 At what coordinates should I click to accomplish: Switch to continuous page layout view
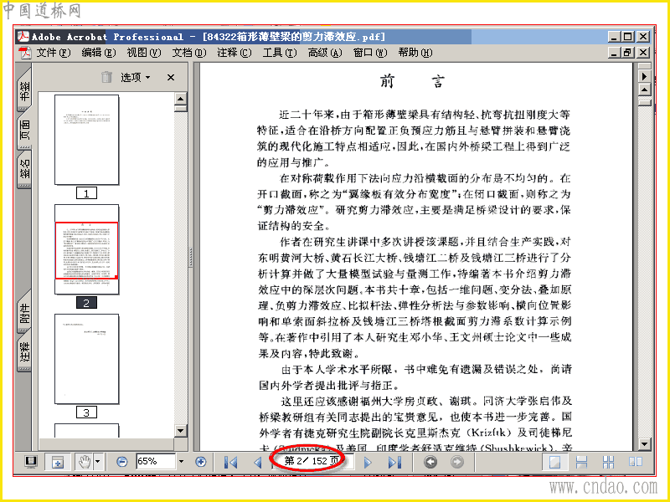pyautogui.click(x=581, y=462)
